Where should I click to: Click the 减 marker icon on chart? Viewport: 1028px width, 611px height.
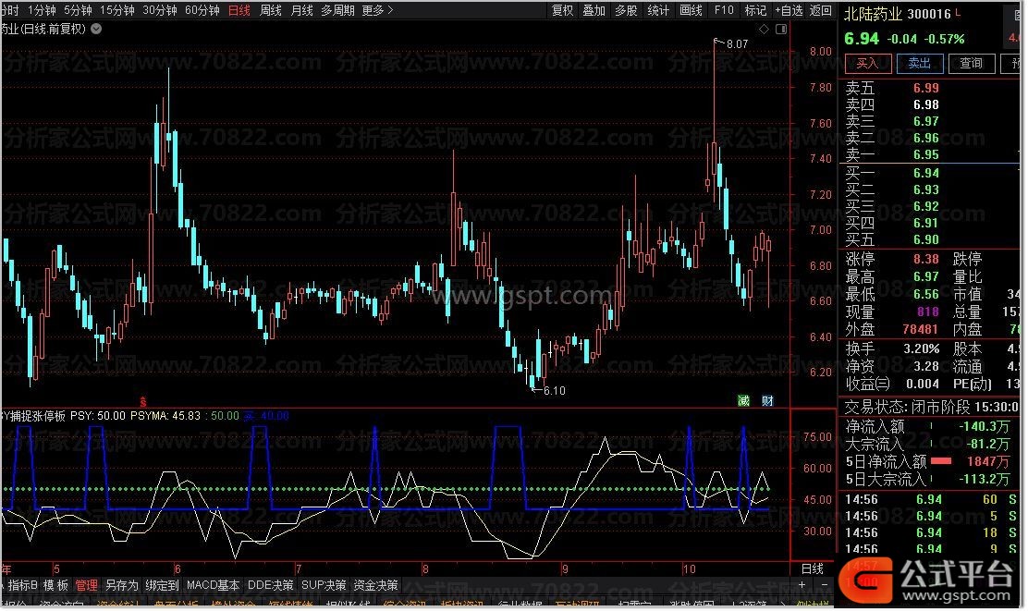pos(743,400)
